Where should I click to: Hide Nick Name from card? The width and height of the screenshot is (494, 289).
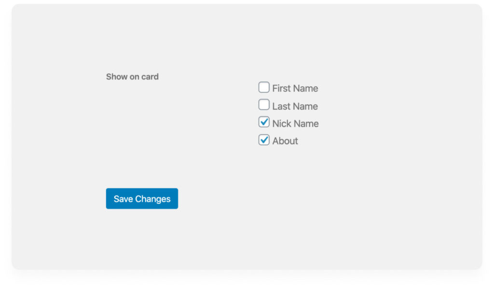(264, 122)
